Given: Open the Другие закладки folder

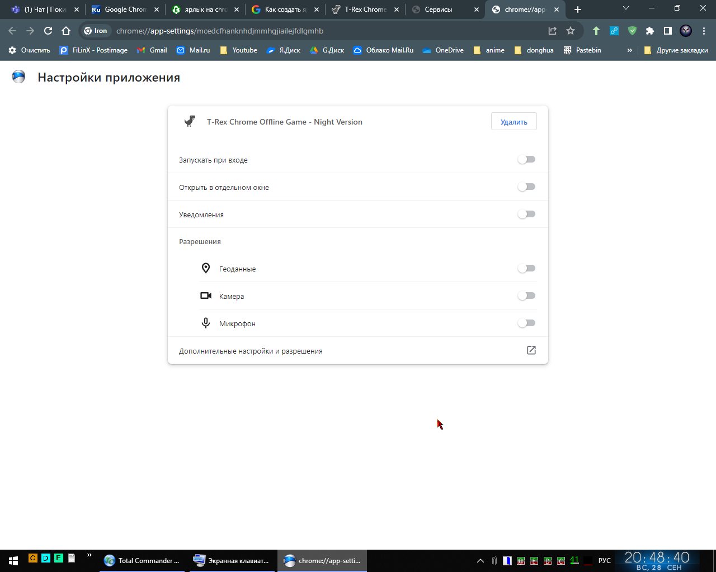Looking at the screenshot, I should click(676, 50).
